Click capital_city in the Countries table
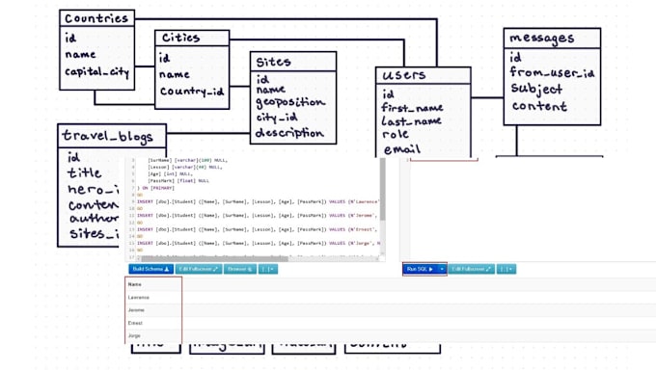656x370 pixels. point(96,72)
